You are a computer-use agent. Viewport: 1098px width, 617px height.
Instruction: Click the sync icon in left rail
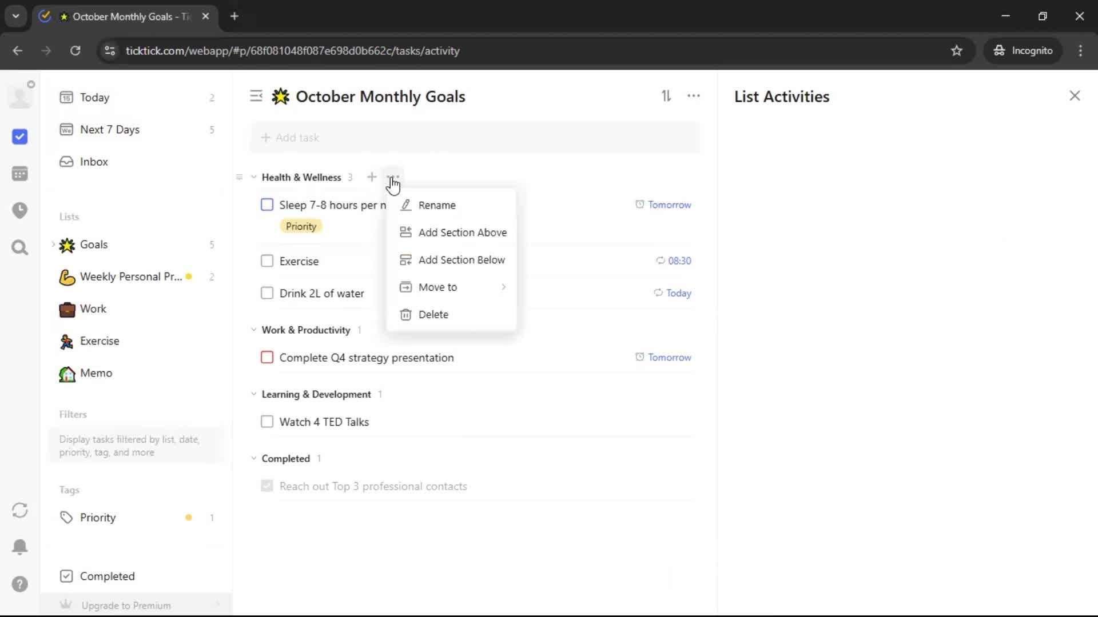coord(19,510)
